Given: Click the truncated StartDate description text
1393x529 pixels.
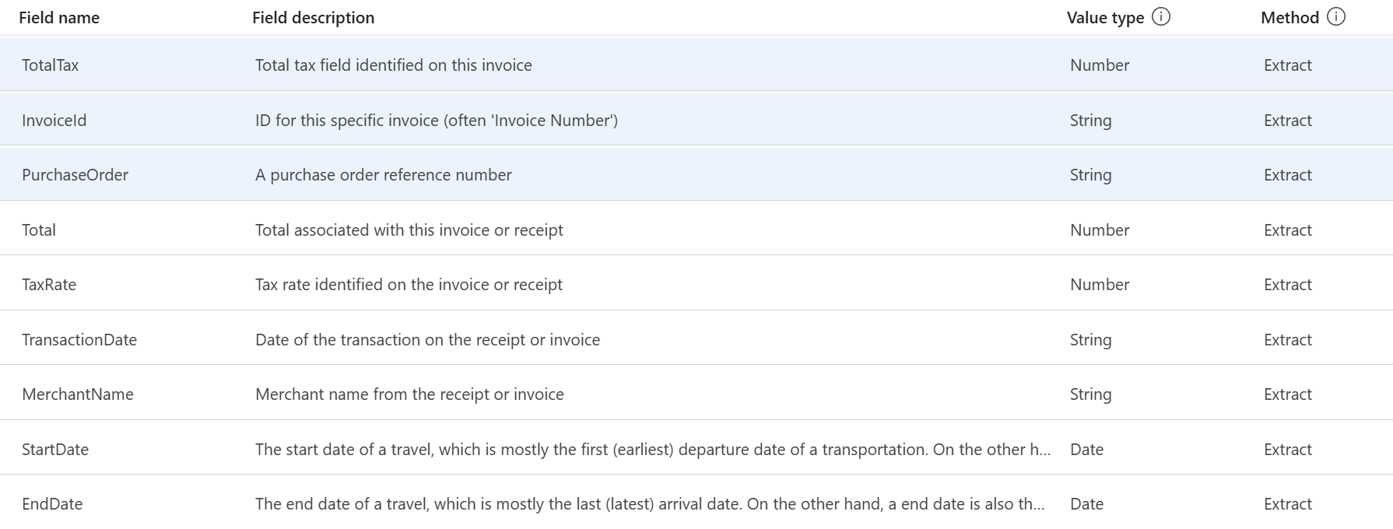Looking at the screenshot, I should 653,450.
